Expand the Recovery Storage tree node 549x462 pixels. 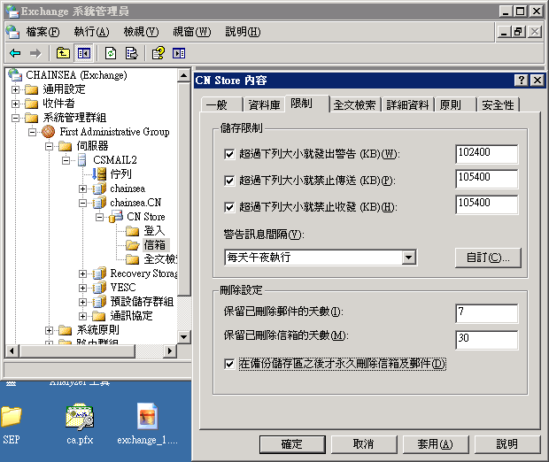[x=82, y=273]
